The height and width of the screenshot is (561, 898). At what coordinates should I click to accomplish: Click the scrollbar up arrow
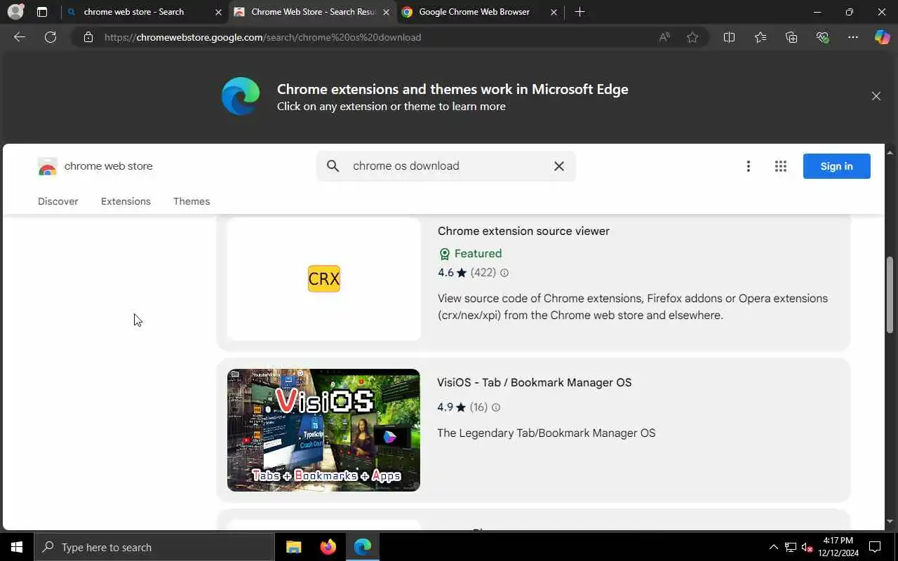pyautogui.click(x=890, y=152)
